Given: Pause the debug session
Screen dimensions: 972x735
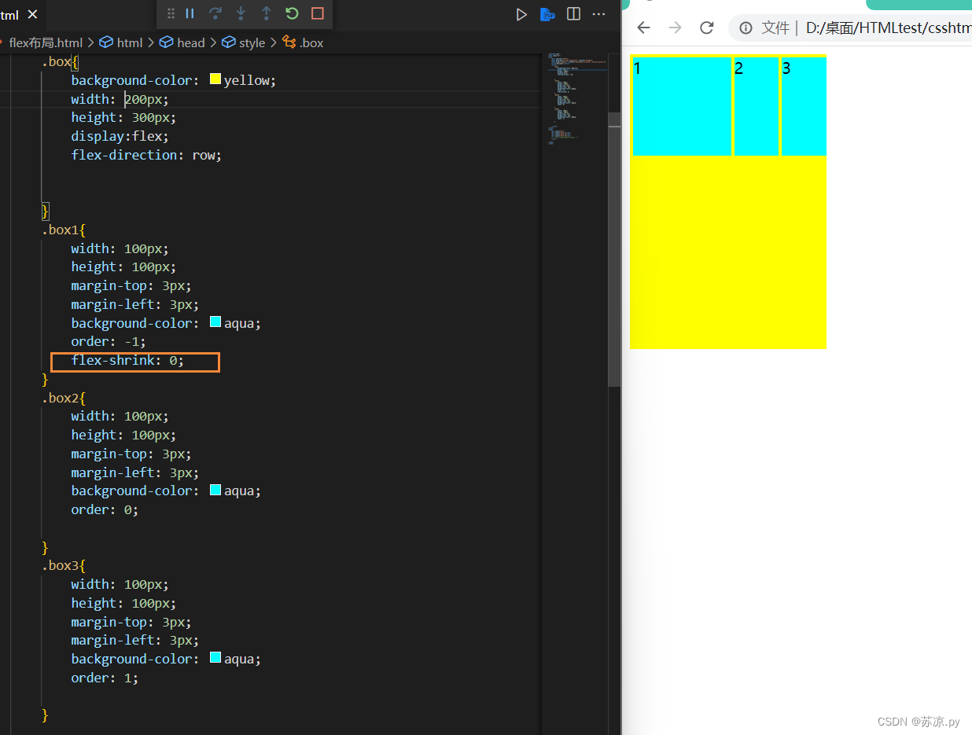Looking at the screenshot, I should 190,13.
